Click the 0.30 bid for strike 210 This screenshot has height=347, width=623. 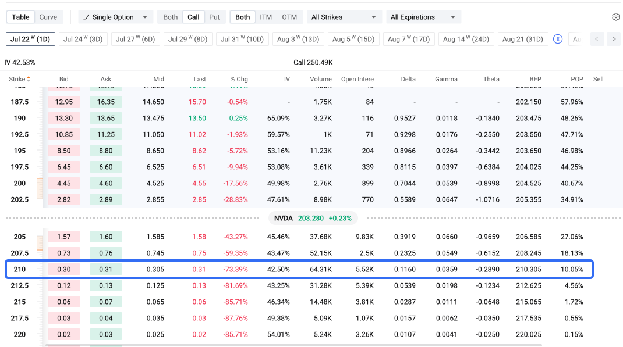point(64,269)
